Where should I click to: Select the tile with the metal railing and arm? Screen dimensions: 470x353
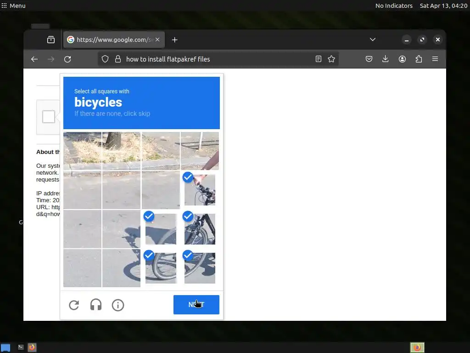pyautogui.click(x=200, y=151)
